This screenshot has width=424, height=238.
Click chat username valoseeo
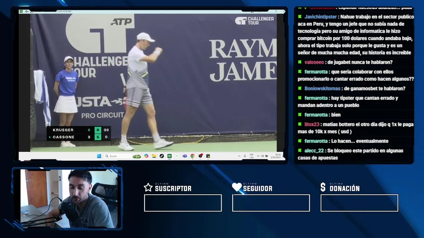tap(314, 62)
